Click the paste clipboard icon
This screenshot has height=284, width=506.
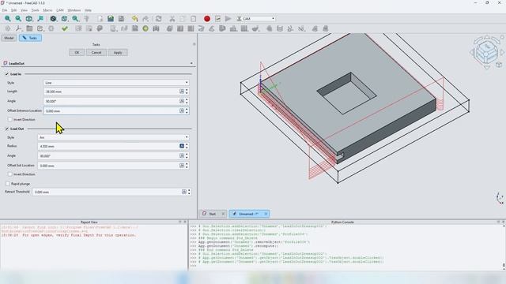coord(193,19)
